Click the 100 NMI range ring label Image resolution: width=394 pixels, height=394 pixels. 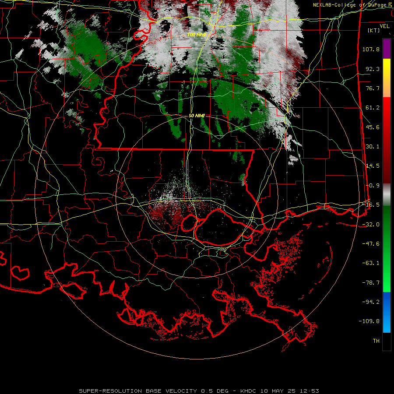click(197, 35)
